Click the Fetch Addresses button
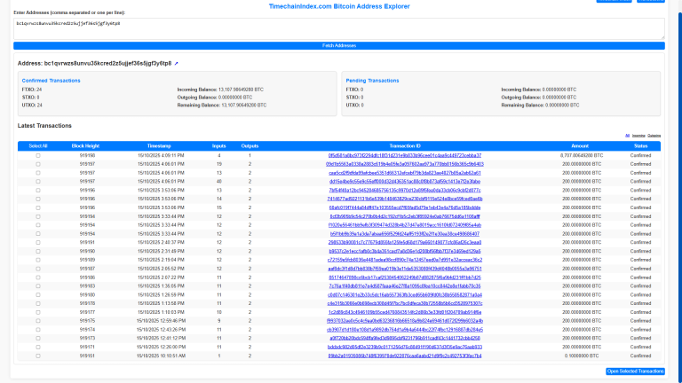Viewport: 682px width, 383px height. [339, 45]
